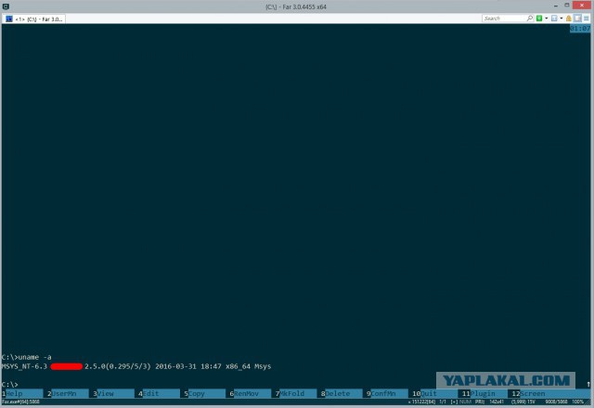594x408 pixels.
Task: Click the active console list icon
Action: click(554, 19)
